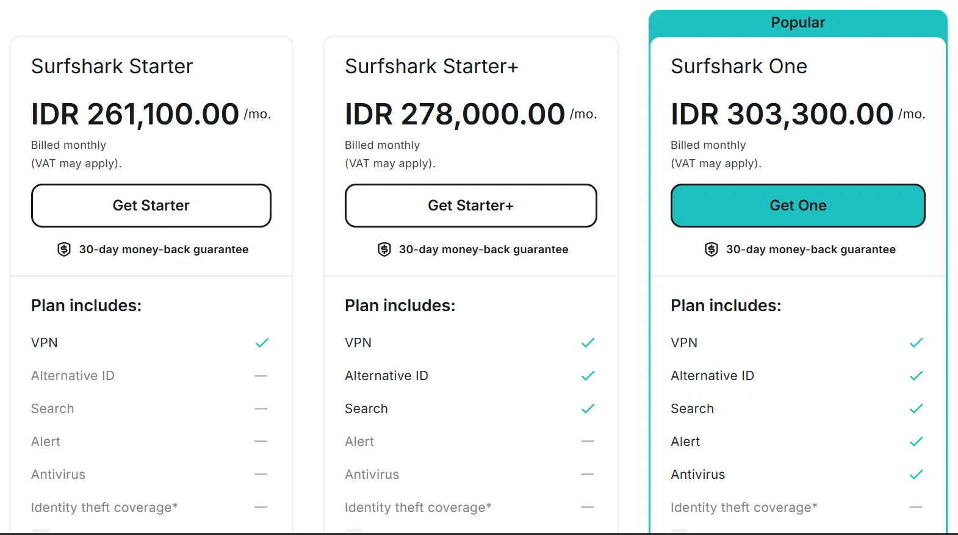958x535 pixels.
Task: Click Identity theft coverage* in Starter plan
Action: point(104,508)
